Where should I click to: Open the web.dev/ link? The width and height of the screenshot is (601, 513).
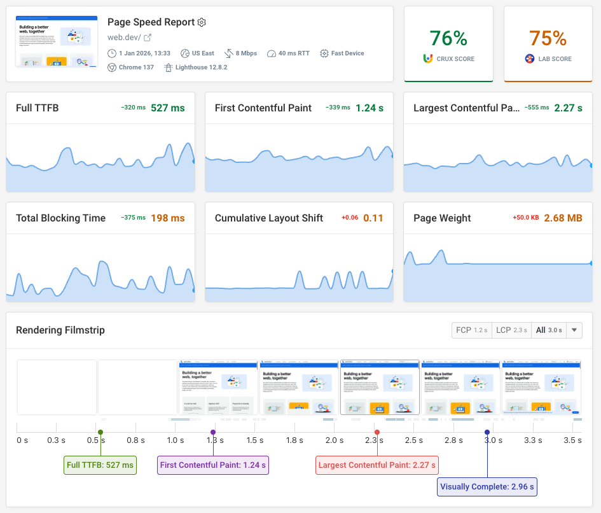click(122, 37)
